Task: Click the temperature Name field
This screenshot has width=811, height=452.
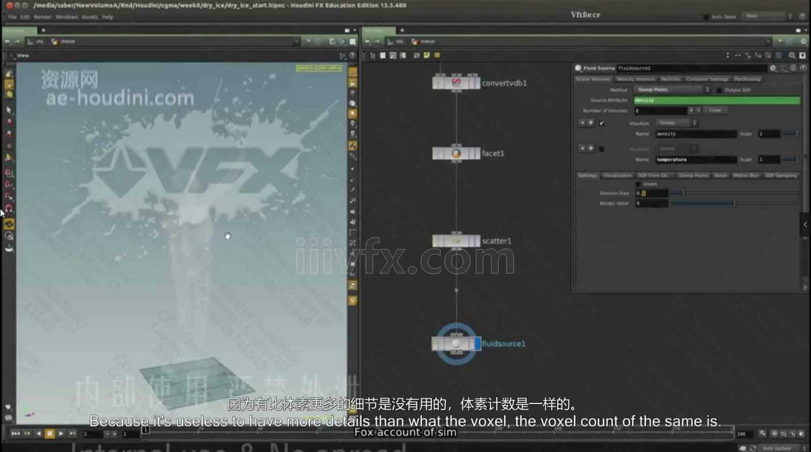Action: point(696,160)
